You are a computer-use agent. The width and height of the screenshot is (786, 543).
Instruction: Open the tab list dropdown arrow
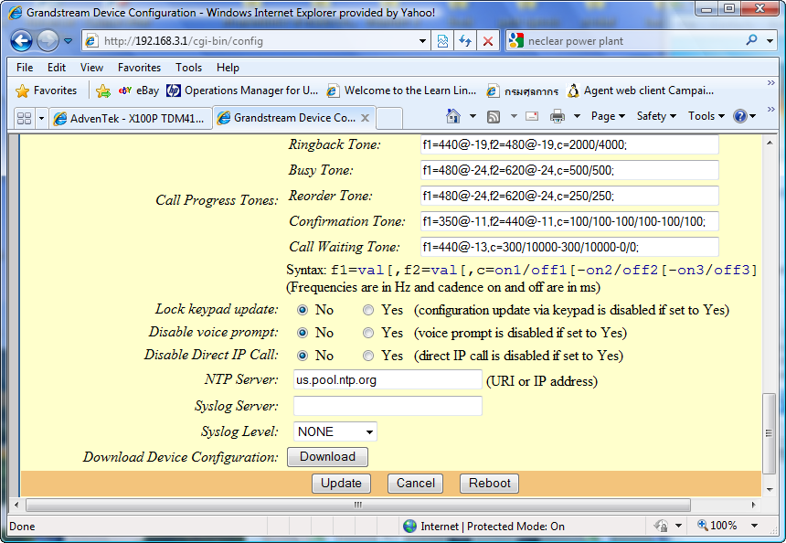coord(42,118)
